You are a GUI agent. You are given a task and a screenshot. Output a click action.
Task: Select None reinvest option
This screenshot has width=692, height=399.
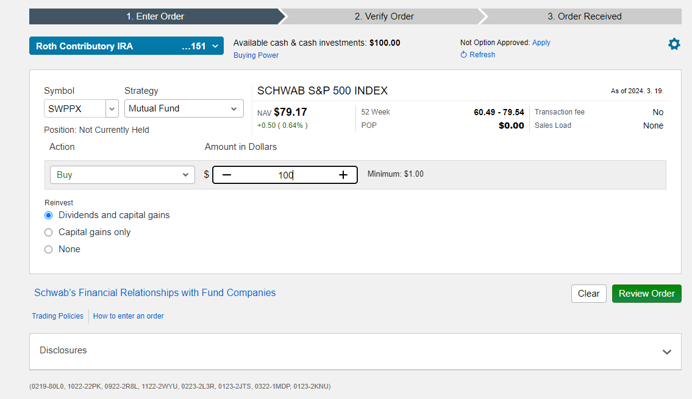49,250
